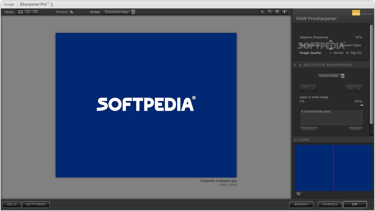Click the Brush button

coord(301,205)
